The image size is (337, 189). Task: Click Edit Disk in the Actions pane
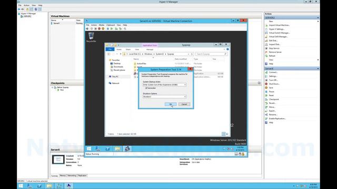point(273,40)
